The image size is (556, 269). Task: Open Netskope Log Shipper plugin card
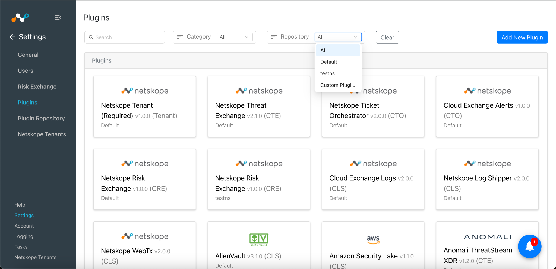pyautogui.click(x=487, y=179)
